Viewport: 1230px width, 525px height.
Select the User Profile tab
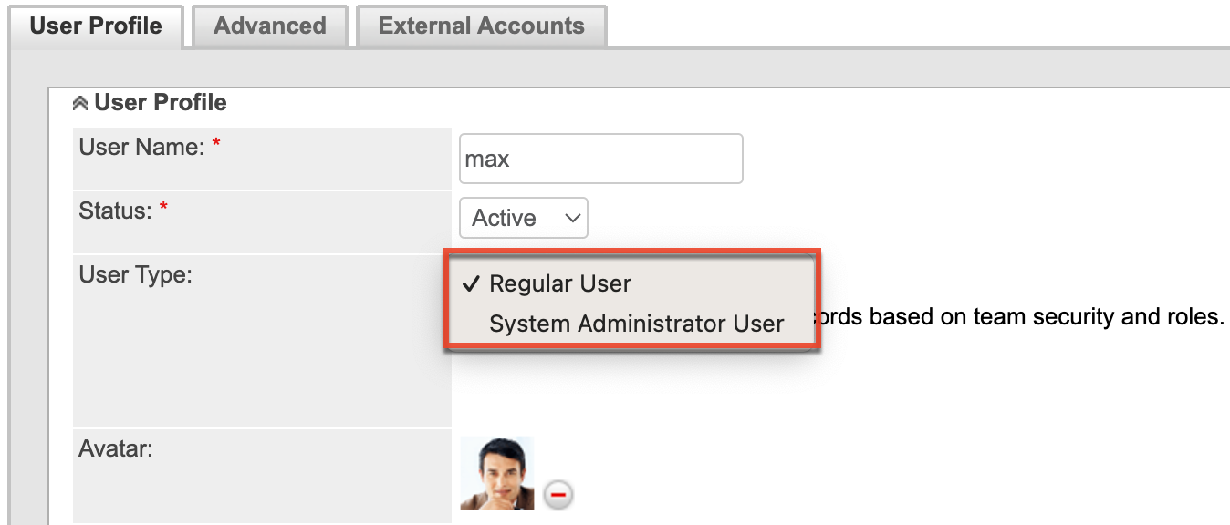click(x=96, y=26)
